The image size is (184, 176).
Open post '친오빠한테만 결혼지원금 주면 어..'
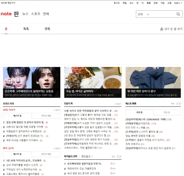click(85, 164)
